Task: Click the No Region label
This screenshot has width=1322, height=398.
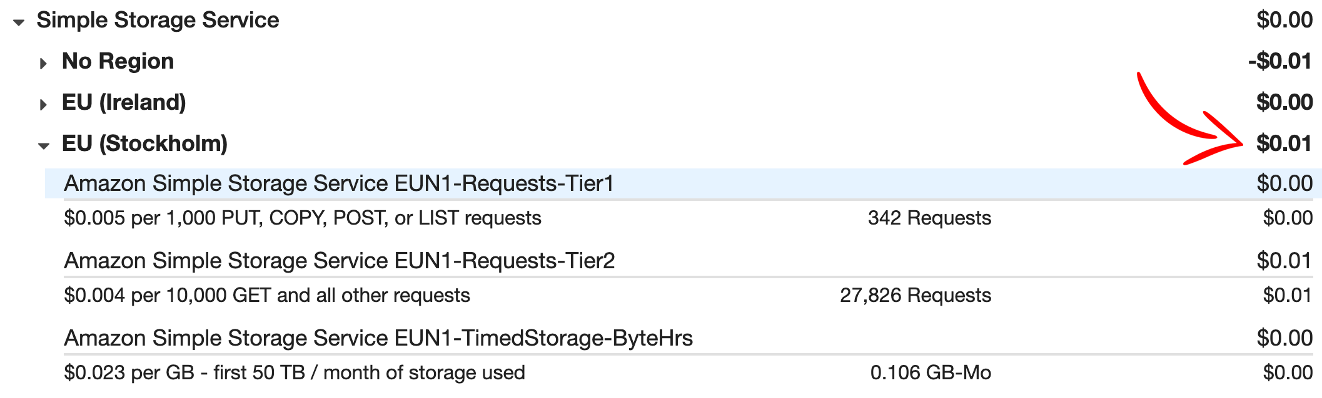Action: click(118, 61)
